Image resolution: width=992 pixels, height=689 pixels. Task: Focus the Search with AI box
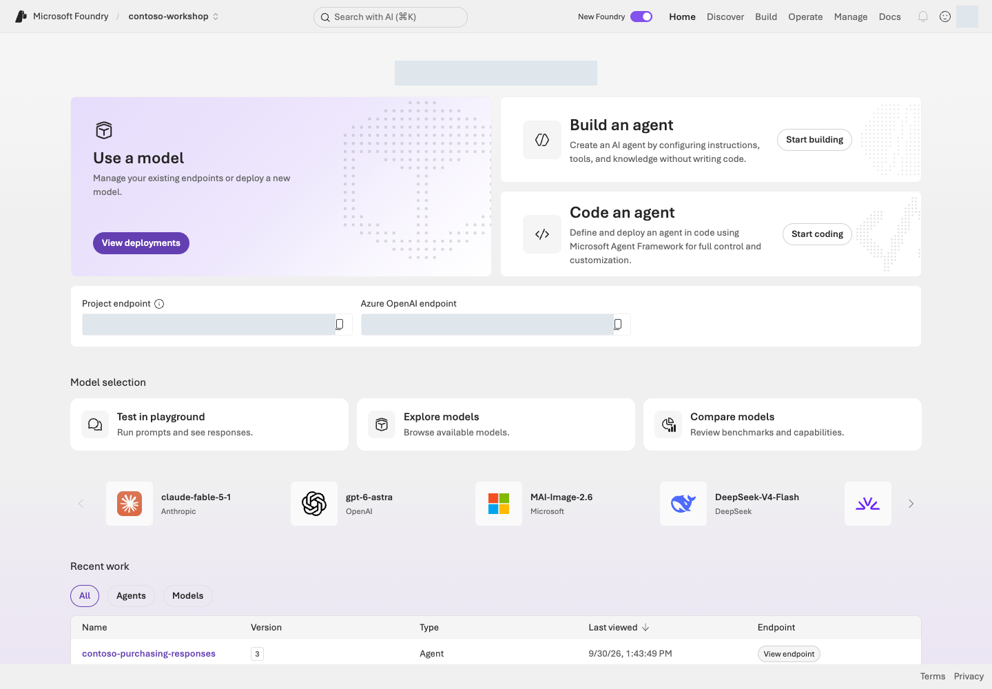[391, 17]
